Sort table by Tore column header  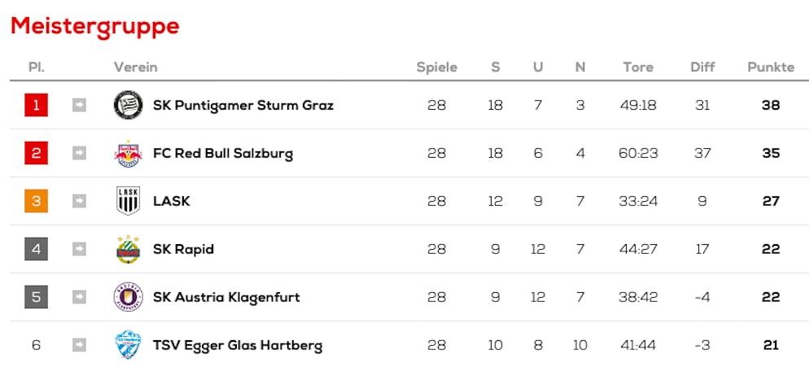click(637, 67)
